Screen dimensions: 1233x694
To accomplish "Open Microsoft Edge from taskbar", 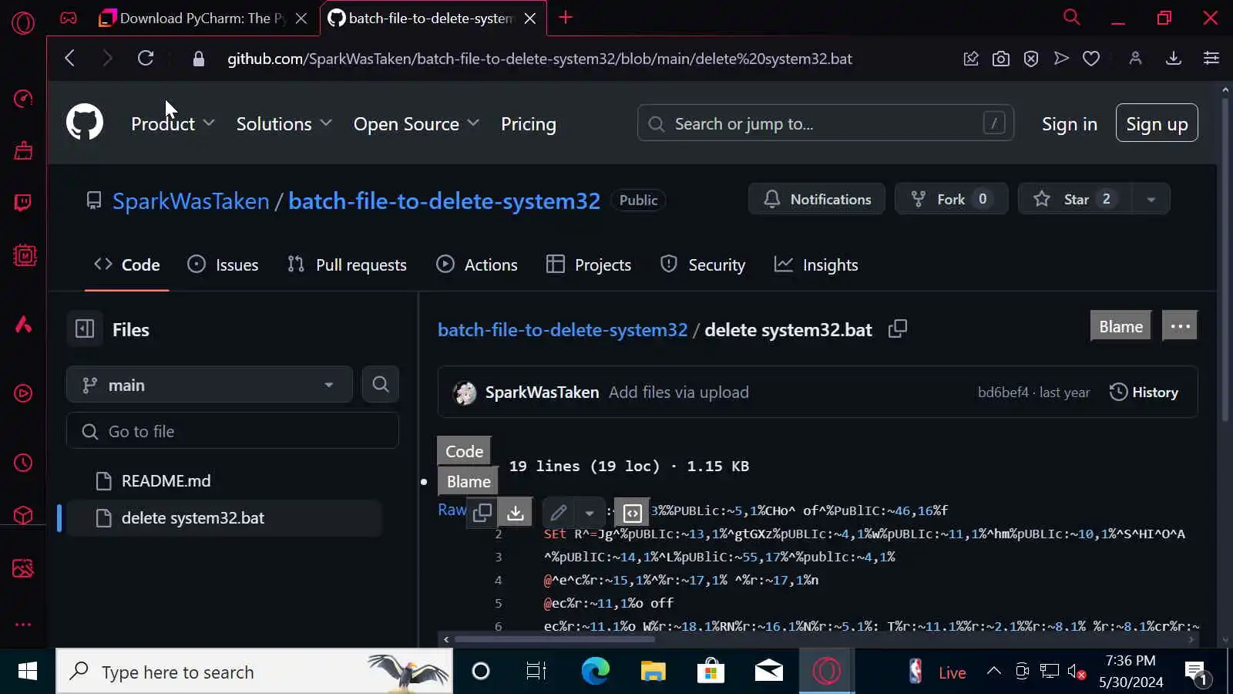I will (595, 672).
